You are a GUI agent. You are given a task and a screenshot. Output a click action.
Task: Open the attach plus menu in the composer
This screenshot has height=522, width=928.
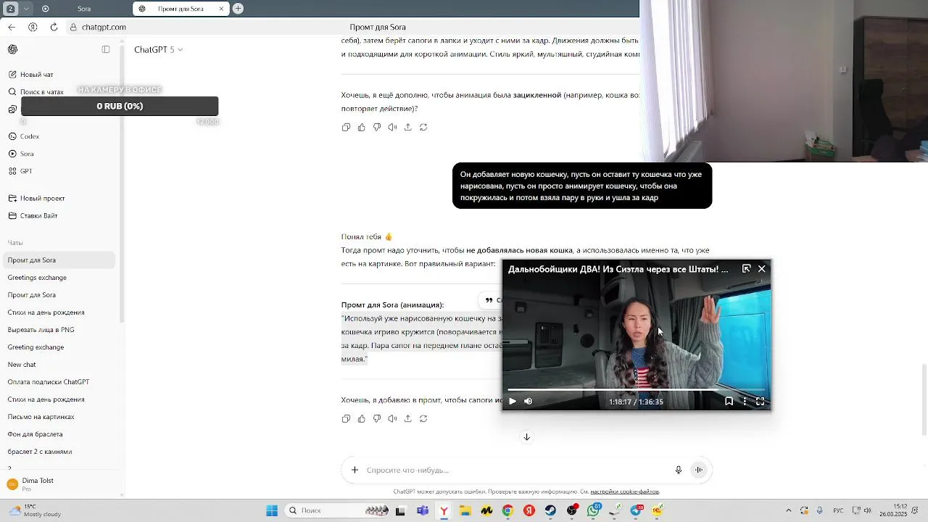pyautogui.click(x=355, y=470)
